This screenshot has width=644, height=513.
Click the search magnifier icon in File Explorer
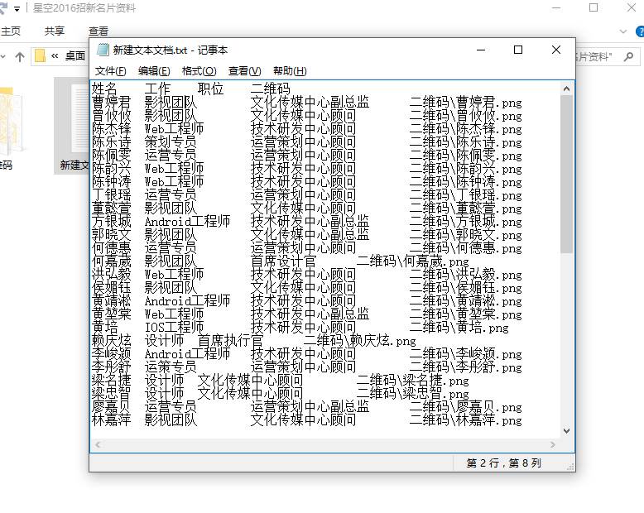click(628, 56)
